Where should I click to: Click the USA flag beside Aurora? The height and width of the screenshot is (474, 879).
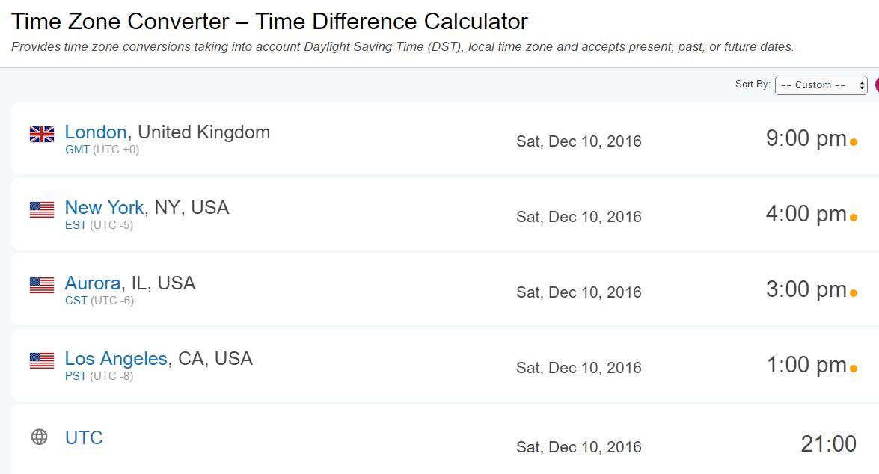(42, 285)
